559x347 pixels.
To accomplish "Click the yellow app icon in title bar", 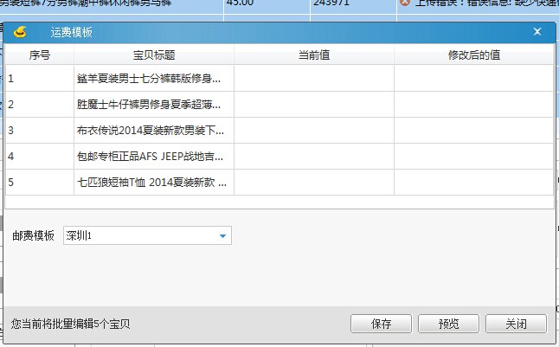I will click(25, 32).
